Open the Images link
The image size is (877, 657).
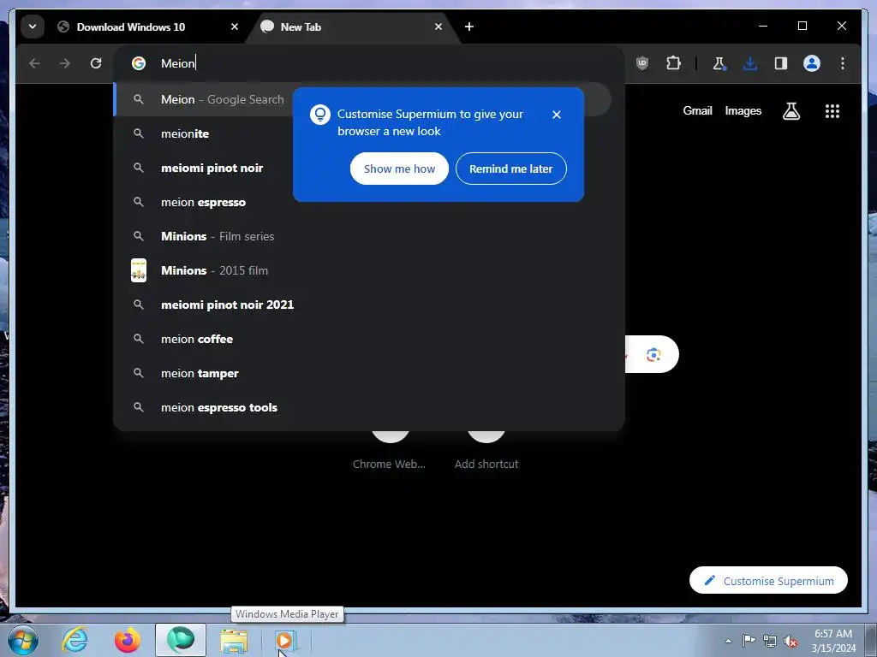[743, 110]
